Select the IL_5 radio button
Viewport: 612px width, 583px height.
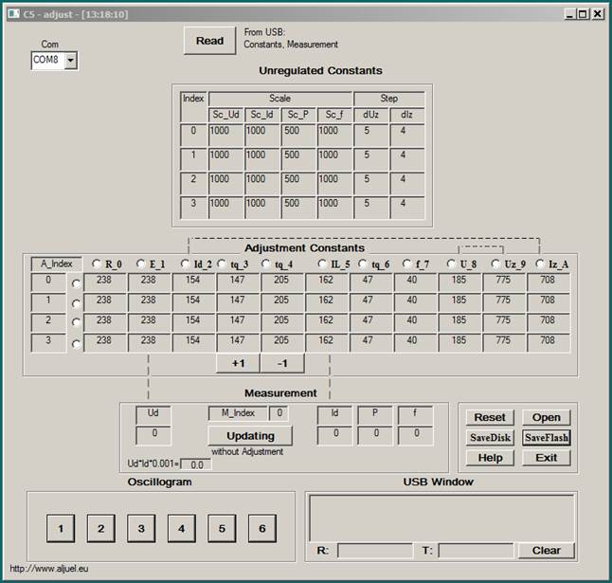323,264
